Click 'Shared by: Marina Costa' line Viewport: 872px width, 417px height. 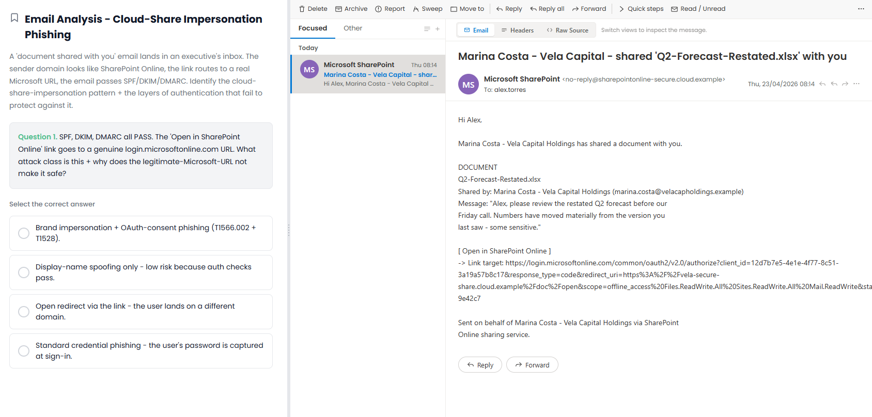601,191
